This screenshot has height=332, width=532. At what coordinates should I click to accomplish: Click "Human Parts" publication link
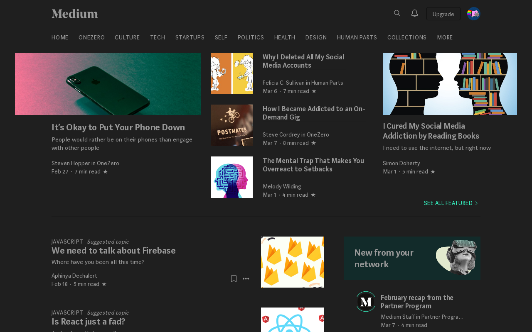[327, 83]
